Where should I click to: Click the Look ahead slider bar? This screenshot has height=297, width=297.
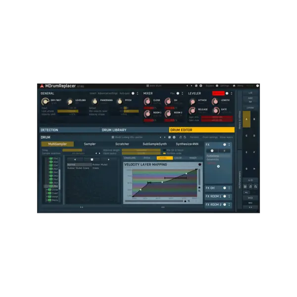(71, 111)
